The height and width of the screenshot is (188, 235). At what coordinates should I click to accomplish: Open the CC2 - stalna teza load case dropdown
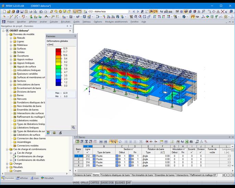(129, 12)
